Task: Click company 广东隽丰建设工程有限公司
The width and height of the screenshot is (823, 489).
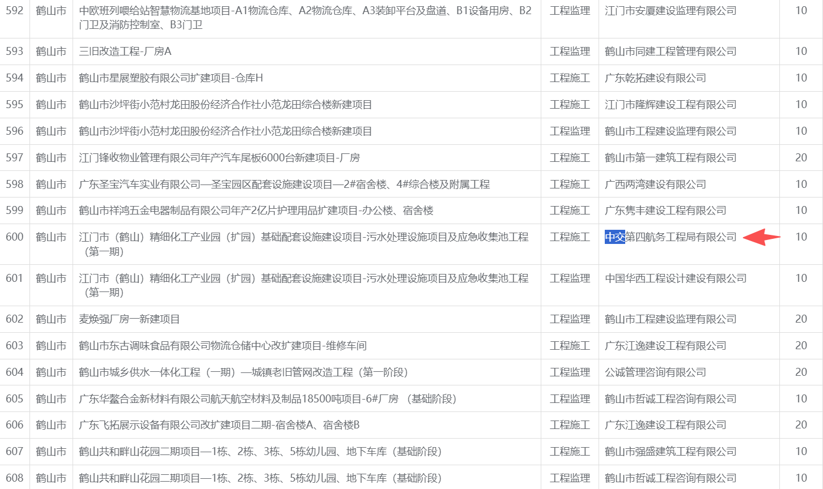Action: [x=665, y=211]
